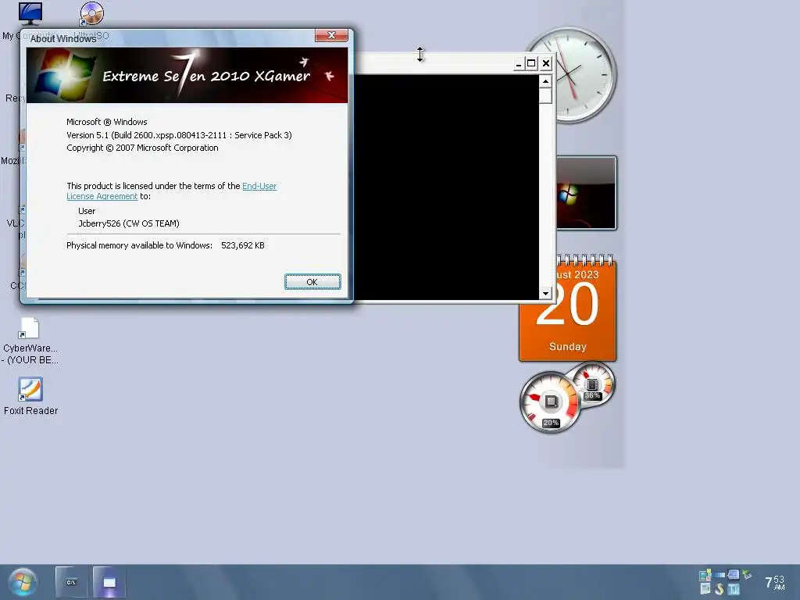Open the Start menu orb

(x=23, y=582)
